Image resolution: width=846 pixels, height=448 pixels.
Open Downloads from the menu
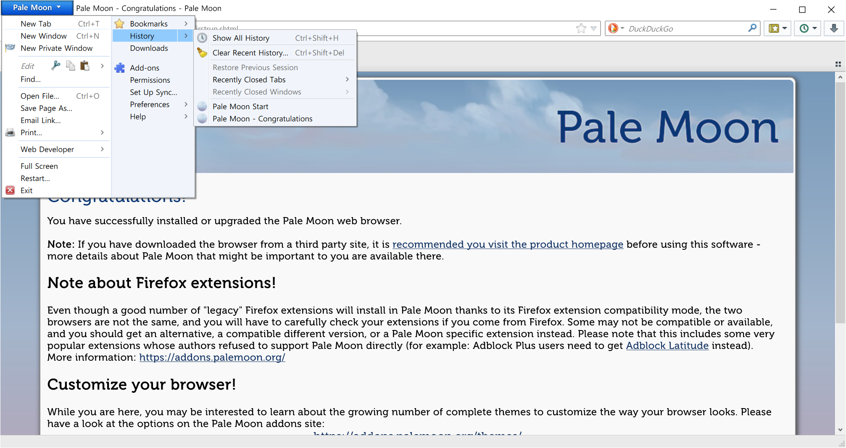coord(153,48)
